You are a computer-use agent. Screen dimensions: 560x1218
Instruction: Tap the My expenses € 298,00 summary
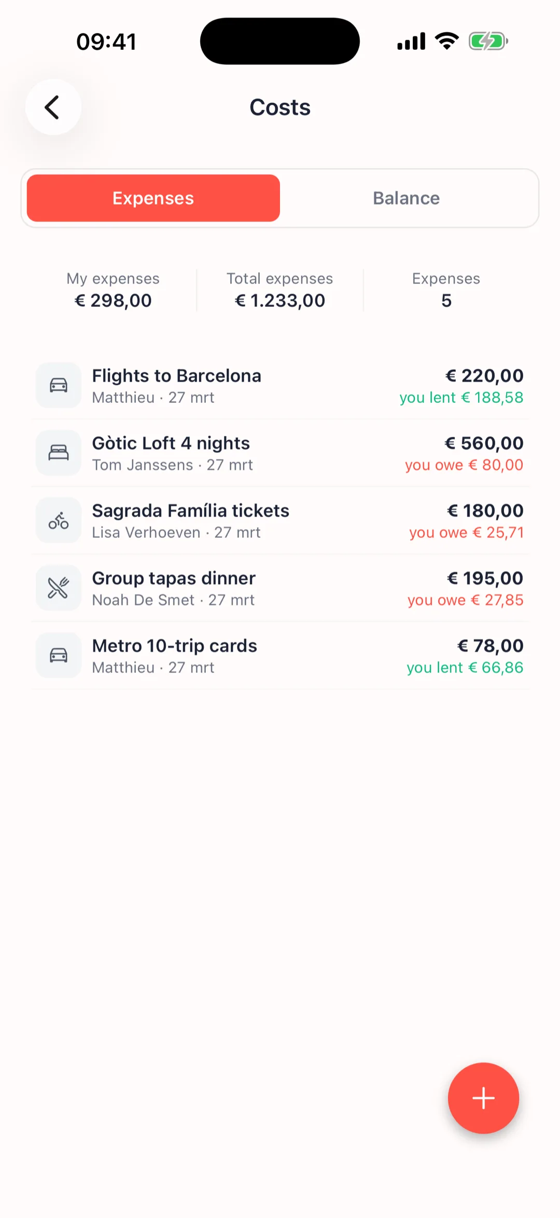click(x=113, y=290)
